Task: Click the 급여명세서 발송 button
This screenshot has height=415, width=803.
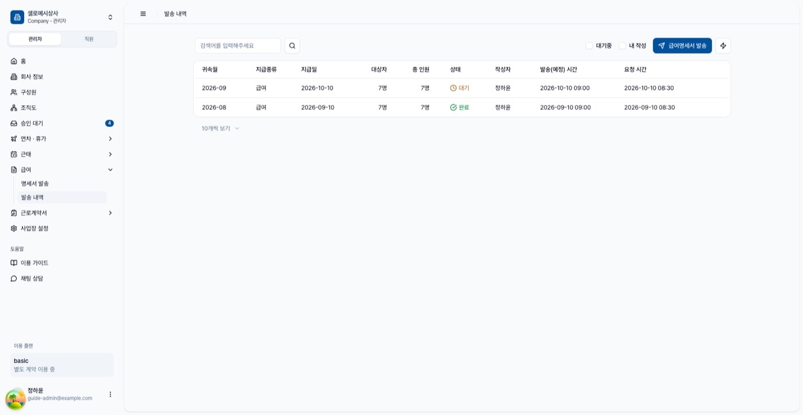Action: click(x=682, y=46)
